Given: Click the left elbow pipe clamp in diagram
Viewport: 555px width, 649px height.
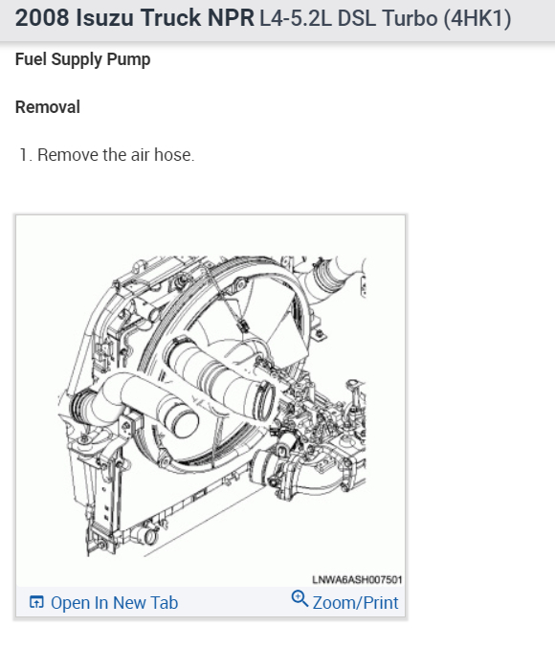Looking at the screenshot, I should tap(80, 408).
